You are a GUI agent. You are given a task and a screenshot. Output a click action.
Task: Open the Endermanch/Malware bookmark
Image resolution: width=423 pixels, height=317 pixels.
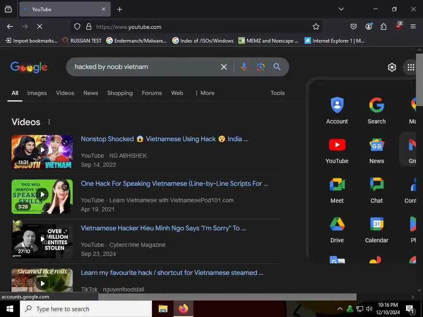(x=136, y=41)
